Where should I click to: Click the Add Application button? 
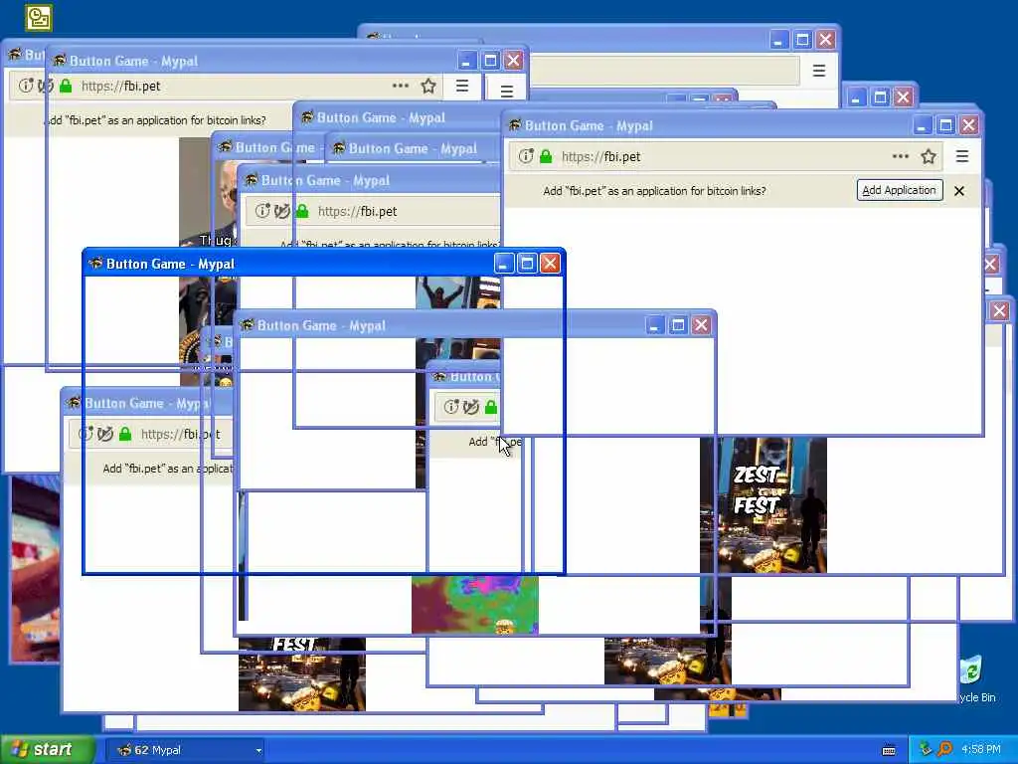[x=899, y=190]
